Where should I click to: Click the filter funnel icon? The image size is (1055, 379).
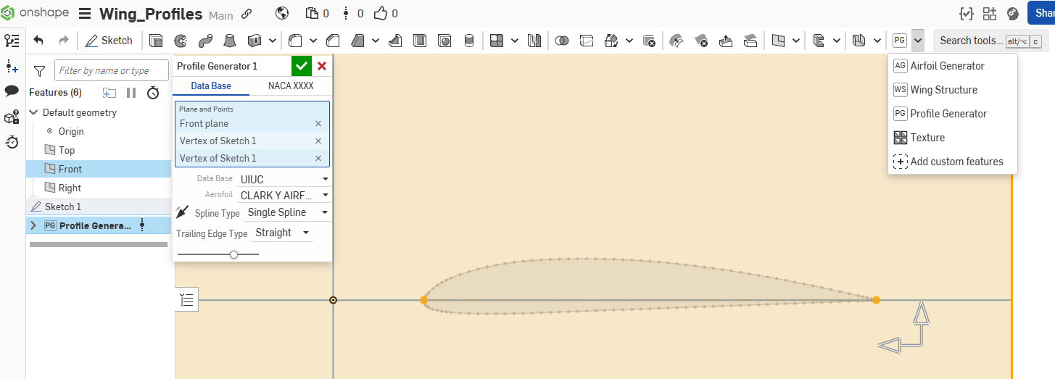pos(40,70)
